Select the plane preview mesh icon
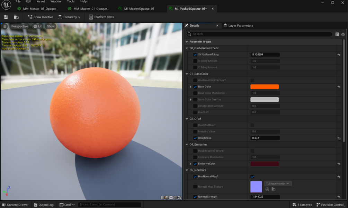Screen dimensions: 348x208 click(171, 197)
